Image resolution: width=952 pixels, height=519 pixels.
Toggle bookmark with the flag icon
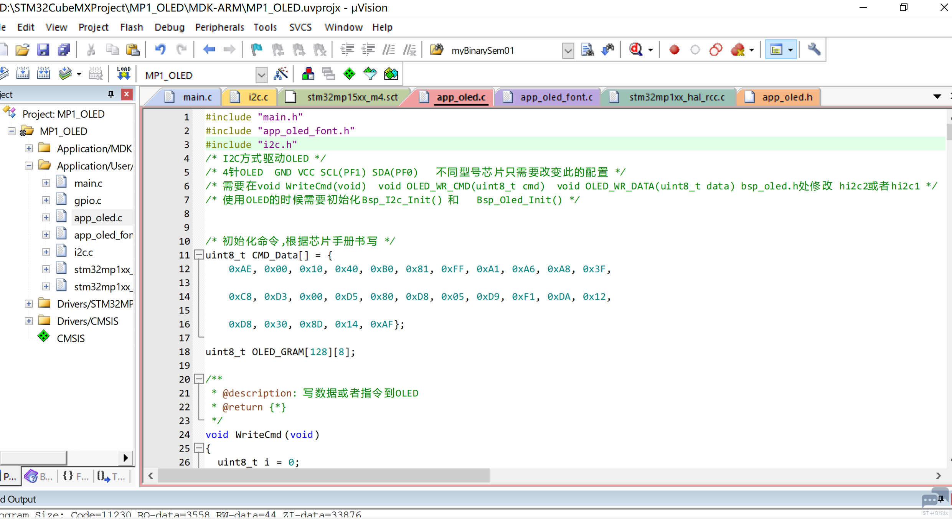tap(256, 50)
